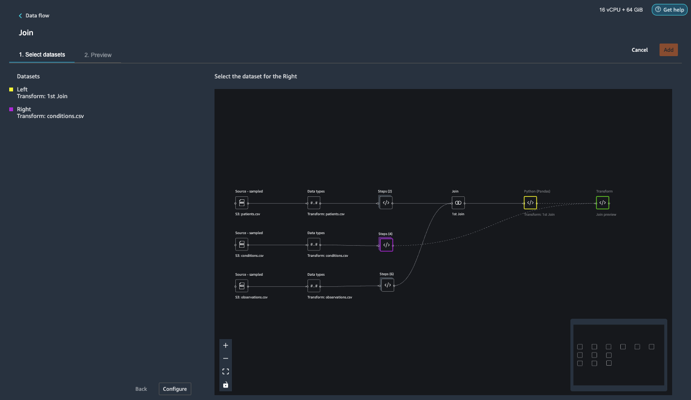
Task: Fit the flow diagram to view
Action: [225, 371]
